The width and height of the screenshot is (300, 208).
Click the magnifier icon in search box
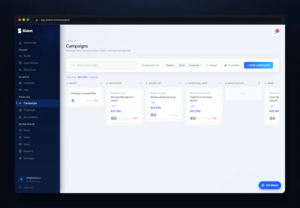point(73,65)
